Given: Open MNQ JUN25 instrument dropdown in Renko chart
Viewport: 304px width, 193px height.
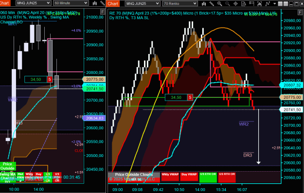Looking at the screenshot, I should click(143, 3).
